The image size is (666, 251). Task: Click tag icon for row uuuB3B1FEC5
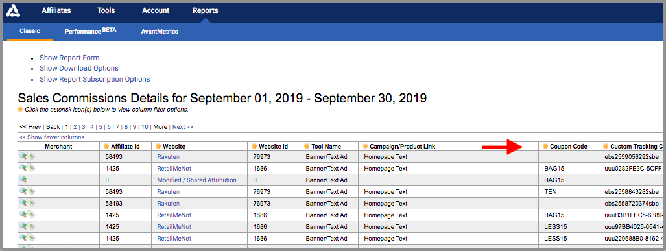point(31,215)
